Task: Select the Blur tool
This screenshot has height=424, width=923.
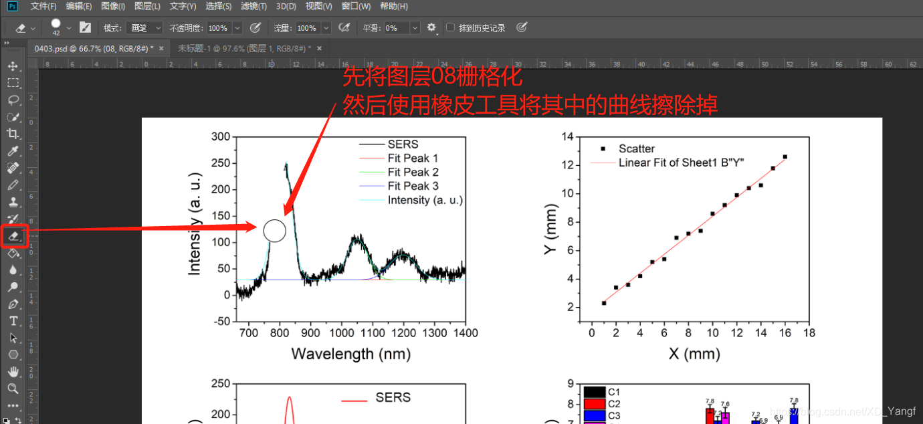Action: click(13, 270)
